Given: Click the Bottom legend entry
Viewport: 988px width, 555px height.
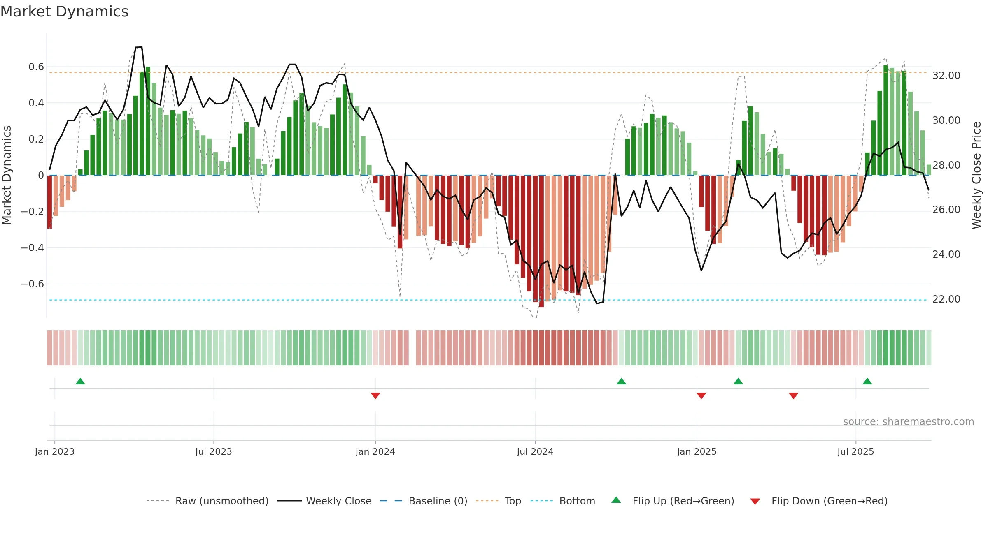Looking at the screenshot, I should pos(563,501).
